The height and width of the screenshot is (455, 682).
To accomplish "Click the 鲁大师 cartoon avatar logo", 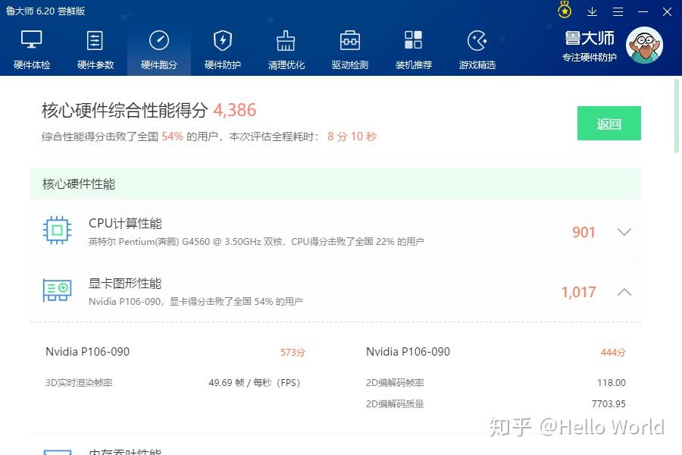I will coord(644,45).
